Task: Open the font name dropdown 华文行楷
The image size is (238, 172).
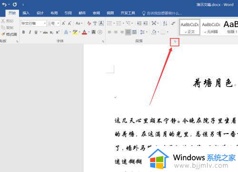Action: point(45,23)
